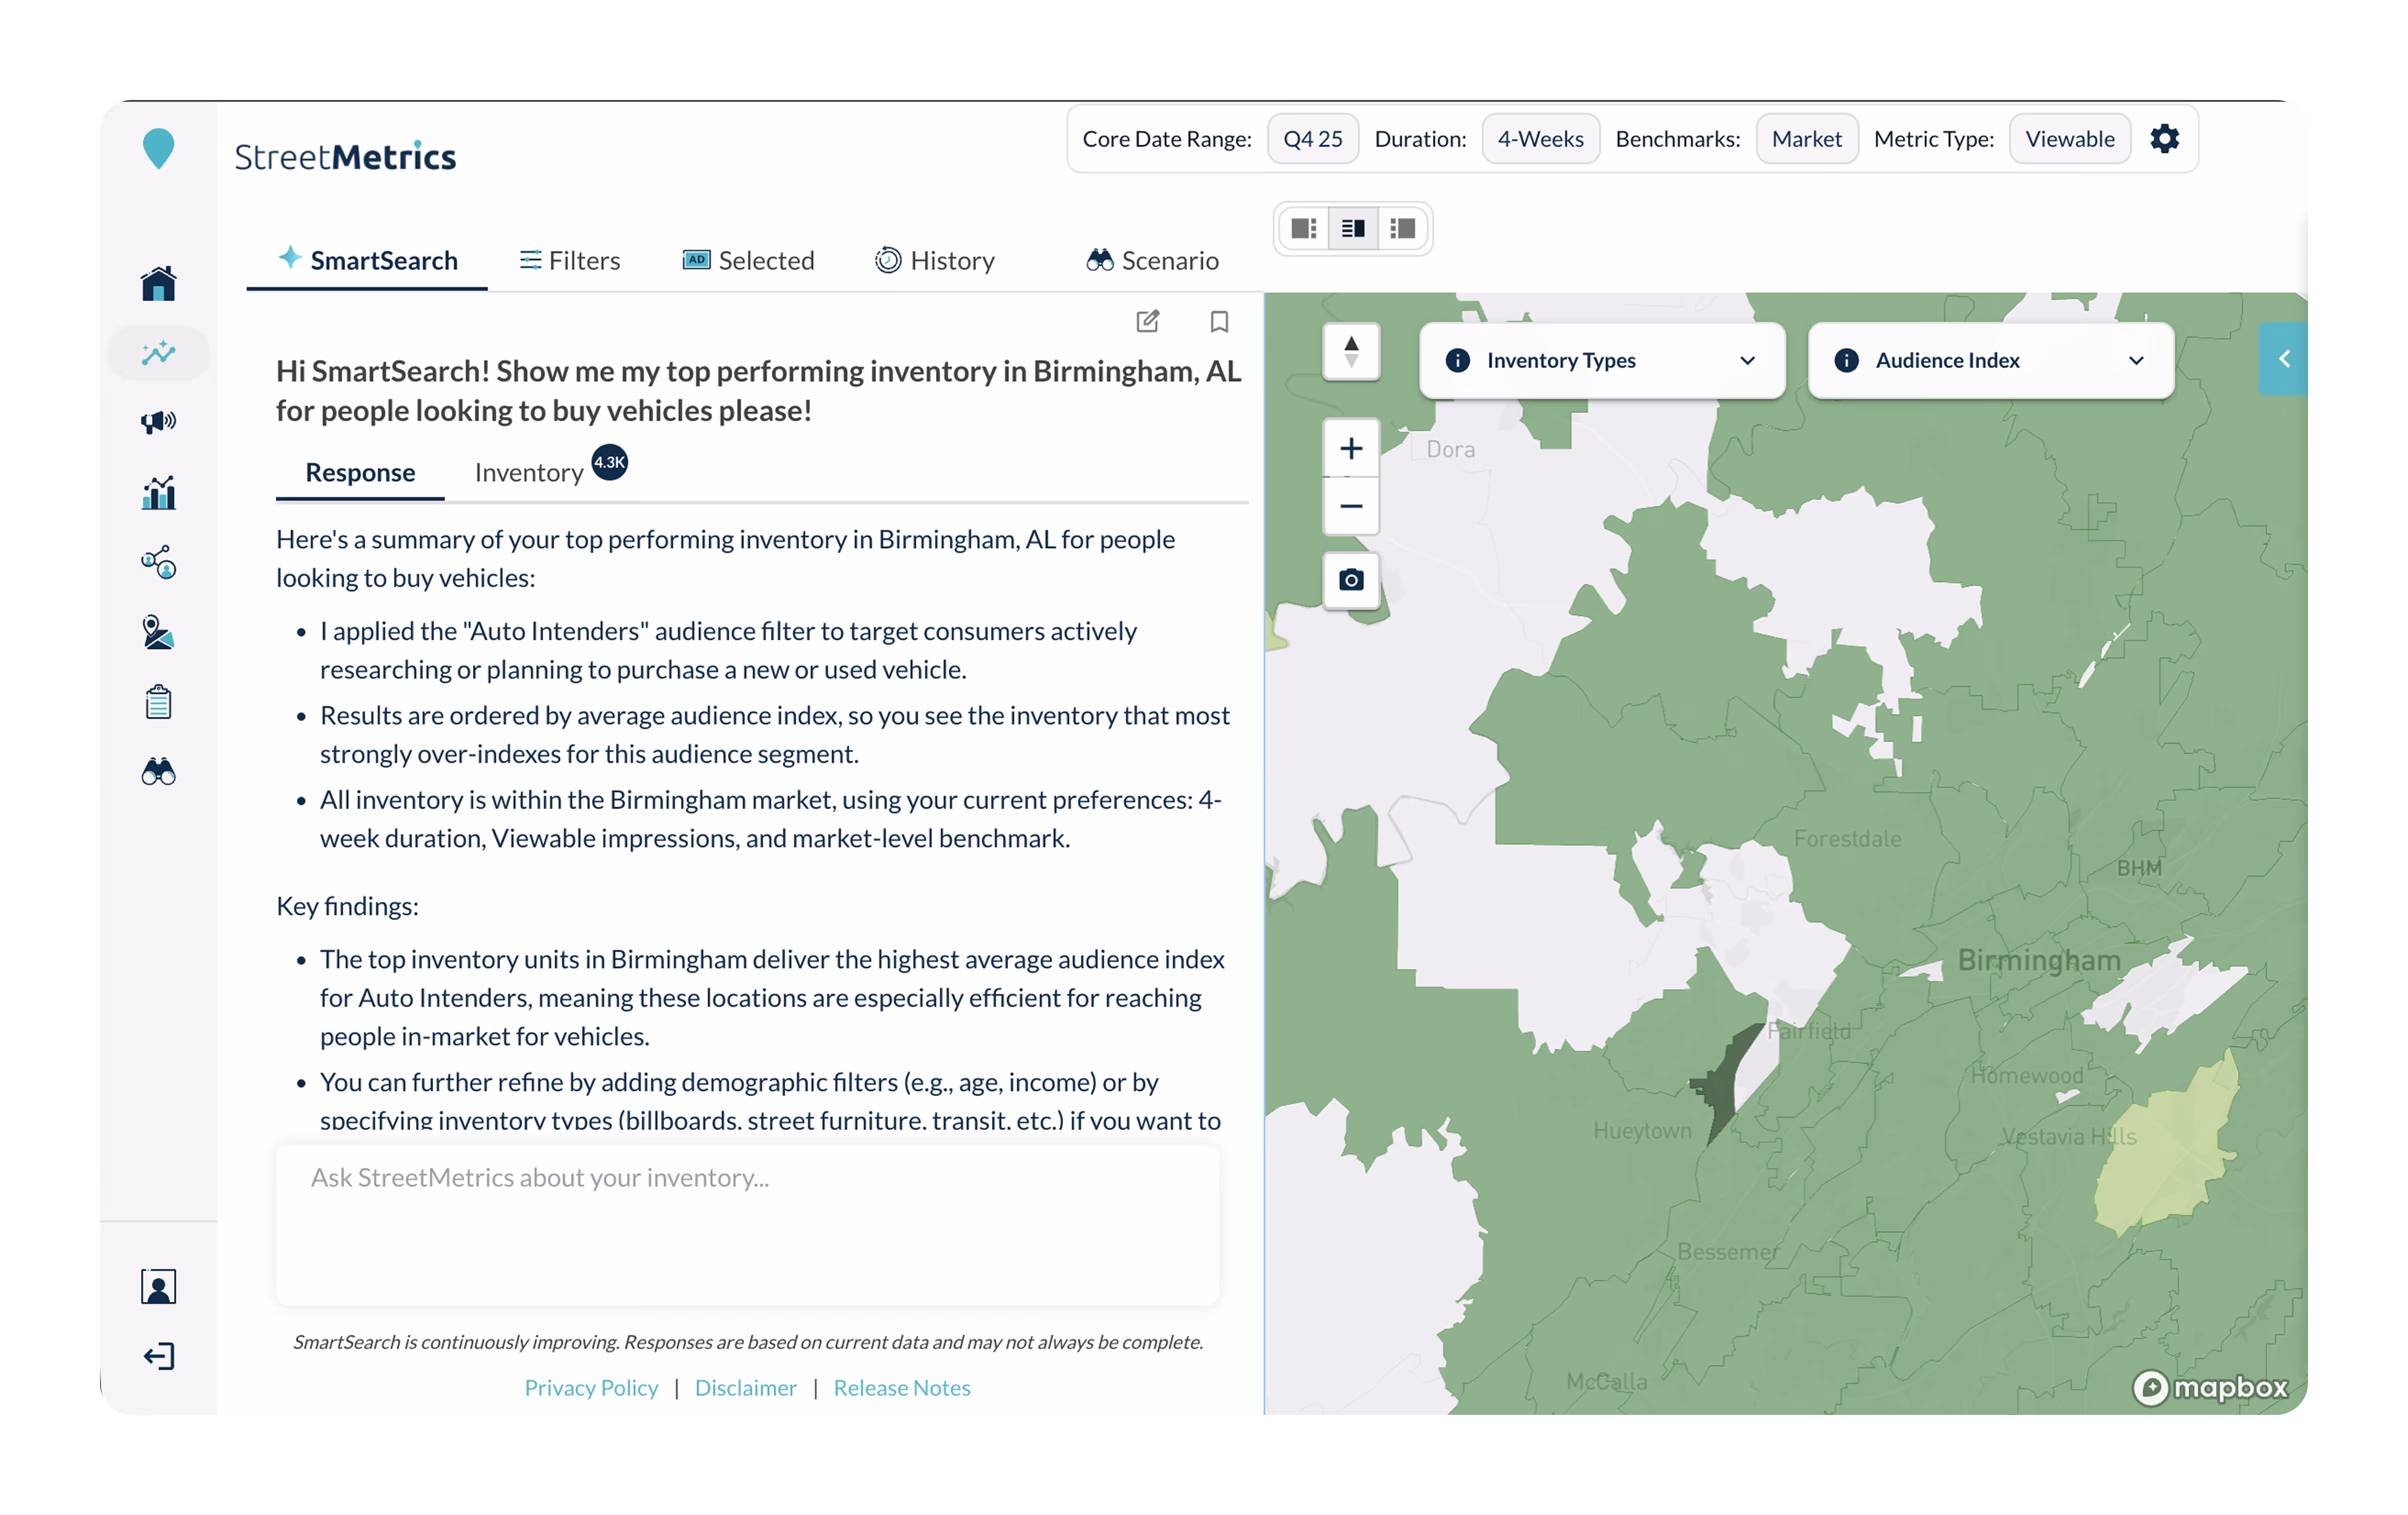
Task: Switch to the Inventory sub-tab
Action: [529, 472]
